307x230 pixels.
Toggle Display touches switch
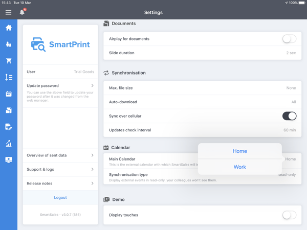click(x=289, y=215)
